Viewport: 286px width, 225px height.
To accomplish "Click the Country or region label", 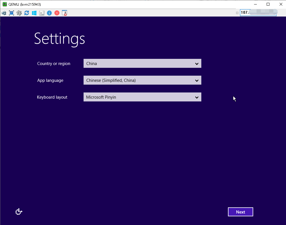I will pyautogui.click(x=54, y=64).
